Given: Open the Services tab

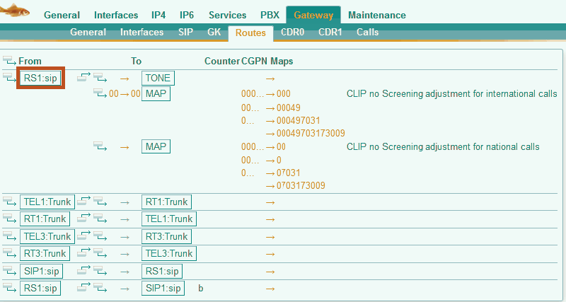Looking at the screenshot, I should (x=227, y=15).
